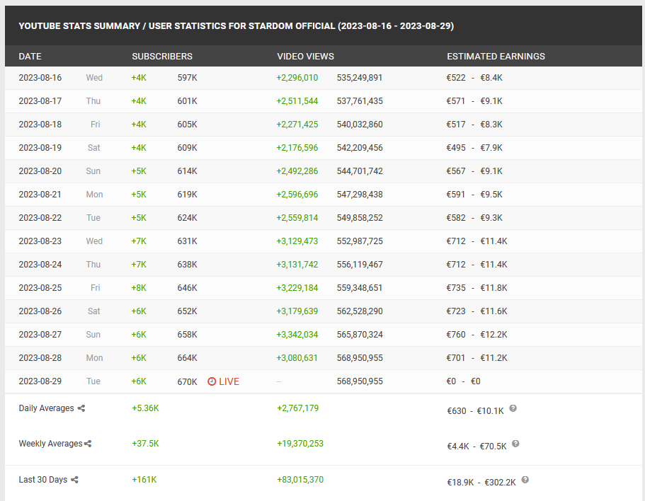Viewport: 645px width, 501px height.
Task: Select the 2023-08-17 date cell
Action: tap(40, 101)
